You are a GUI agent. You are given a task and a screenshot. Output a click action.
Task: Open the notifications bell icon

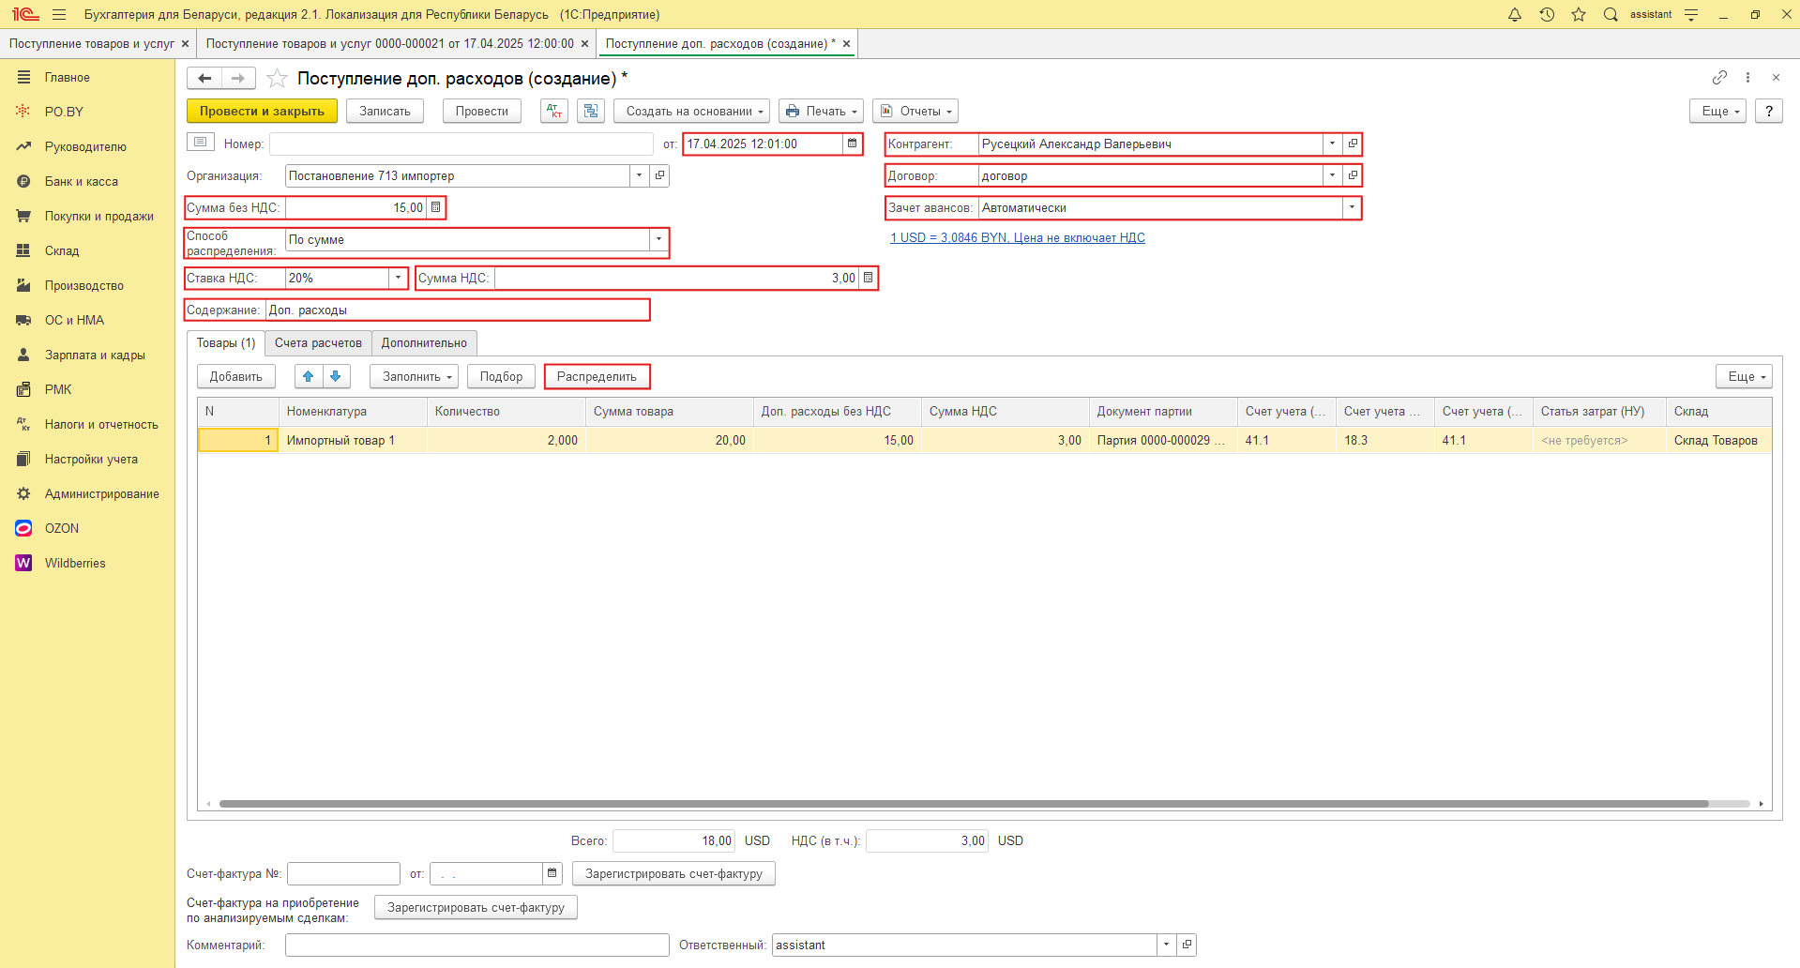coord(1514,14)
